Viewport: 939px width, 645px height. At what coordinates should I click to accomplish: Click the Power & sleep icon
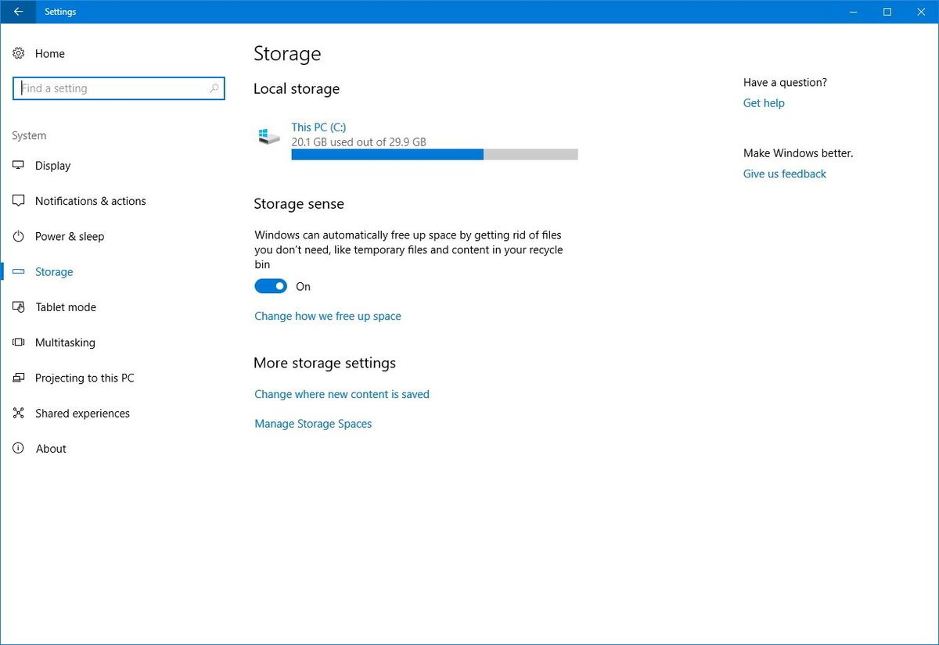[19, 236]
